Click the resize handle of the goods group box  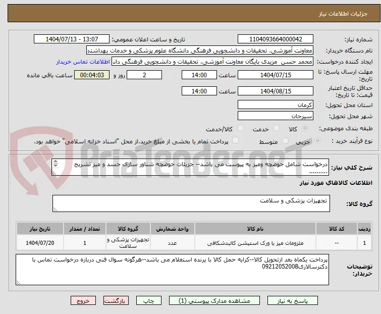pyautogui.click(x=55, y=210)
